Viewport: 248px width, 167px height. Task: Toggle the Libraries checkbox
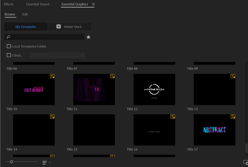[9, 55]
